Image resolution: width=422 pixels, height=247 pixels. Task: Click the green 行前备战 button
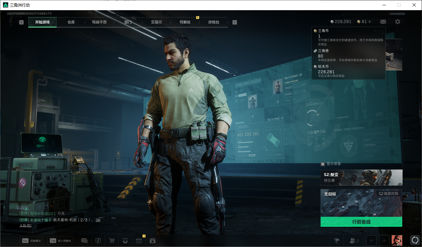pos(361,222)
